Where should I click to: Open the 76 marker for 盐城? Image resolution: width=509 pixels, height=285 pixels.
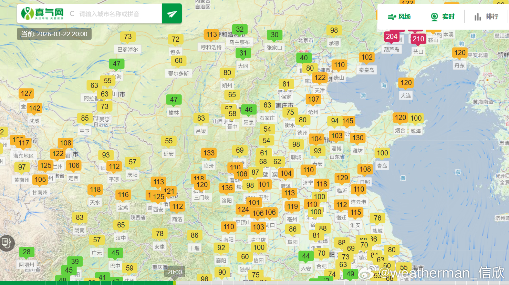pyautogui.click(x=377, y=218)
